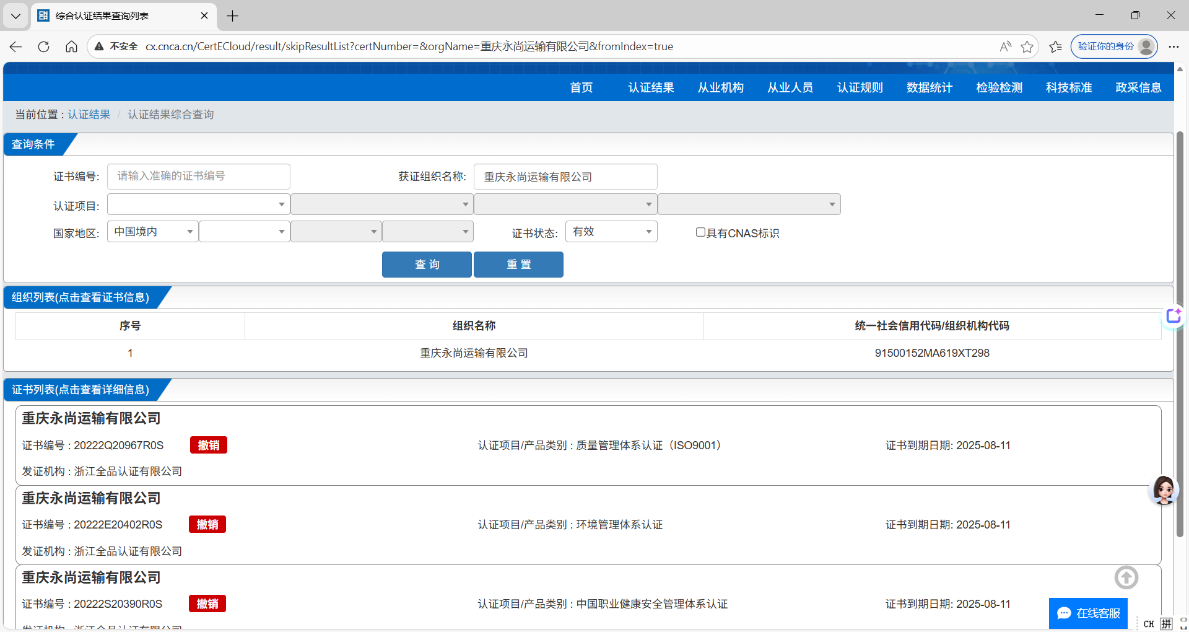Screen dimensions: 1189x632
Task: Click the scroll-to-top arrow icon
Action: tap(1126, 577)
